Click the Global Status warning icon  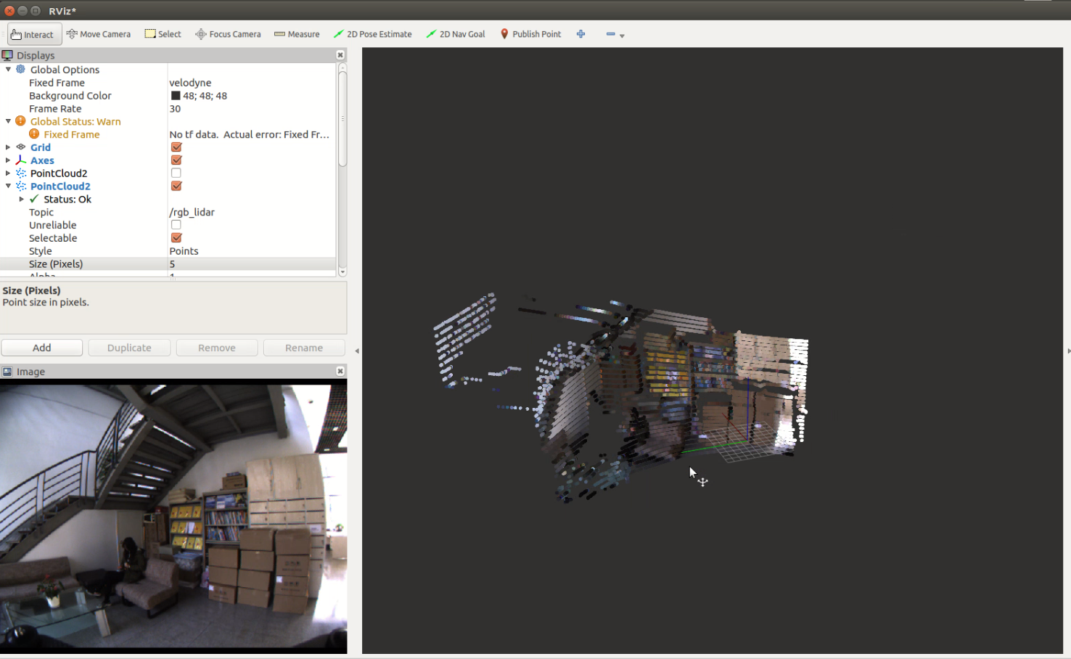tap(20, 121)
